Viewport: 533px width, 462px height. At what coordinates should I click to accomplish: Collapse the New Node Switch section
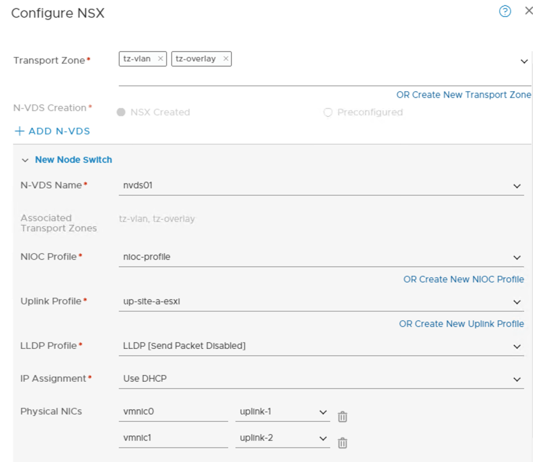tap(25, 160)
